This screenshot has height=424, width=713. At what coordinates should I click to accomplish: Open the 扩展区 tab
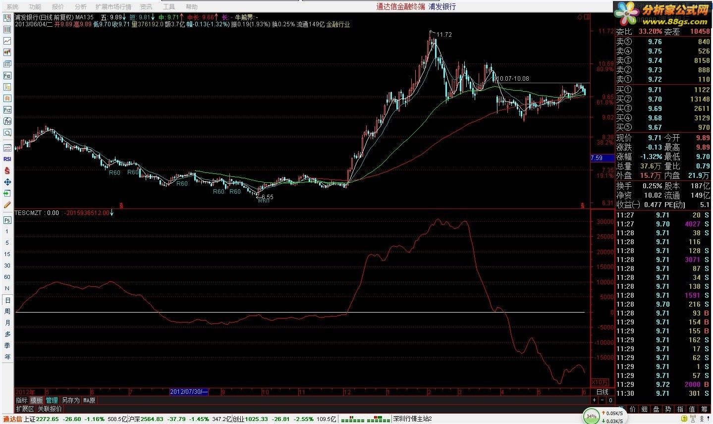point(25,409)
